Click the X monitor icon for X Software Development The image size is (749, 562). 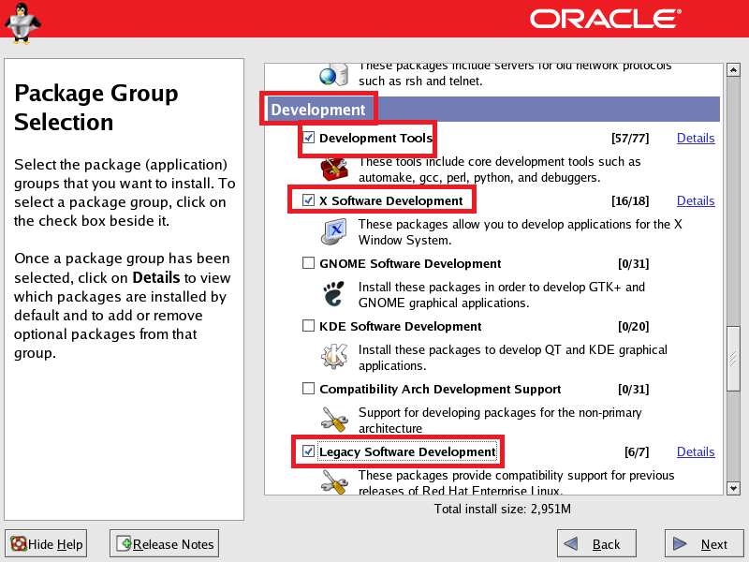click(333, 231)
